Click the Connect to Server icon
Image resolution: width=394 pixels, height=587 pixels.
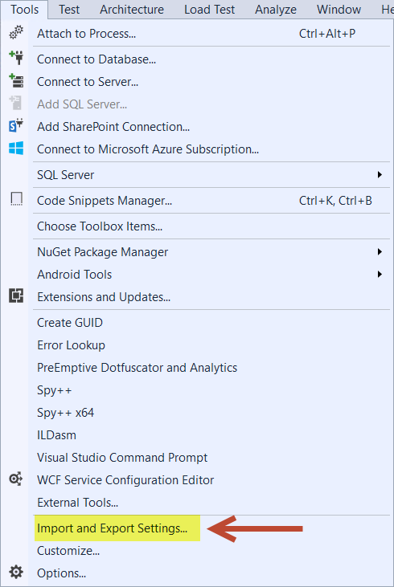pyautogui.click(x=16, y=80)
